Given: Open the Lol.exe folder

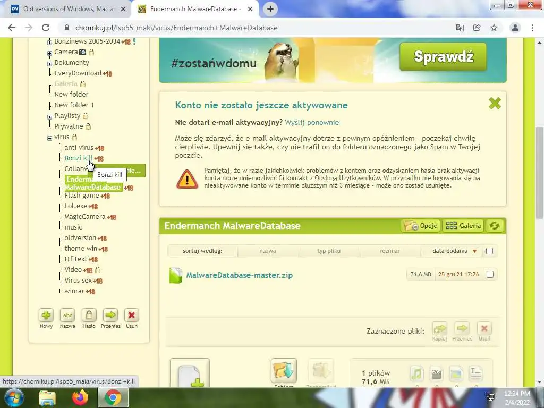Looking at the screenshot, I should click(76, 206).
